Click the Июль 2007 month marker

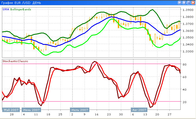(80, 110)
